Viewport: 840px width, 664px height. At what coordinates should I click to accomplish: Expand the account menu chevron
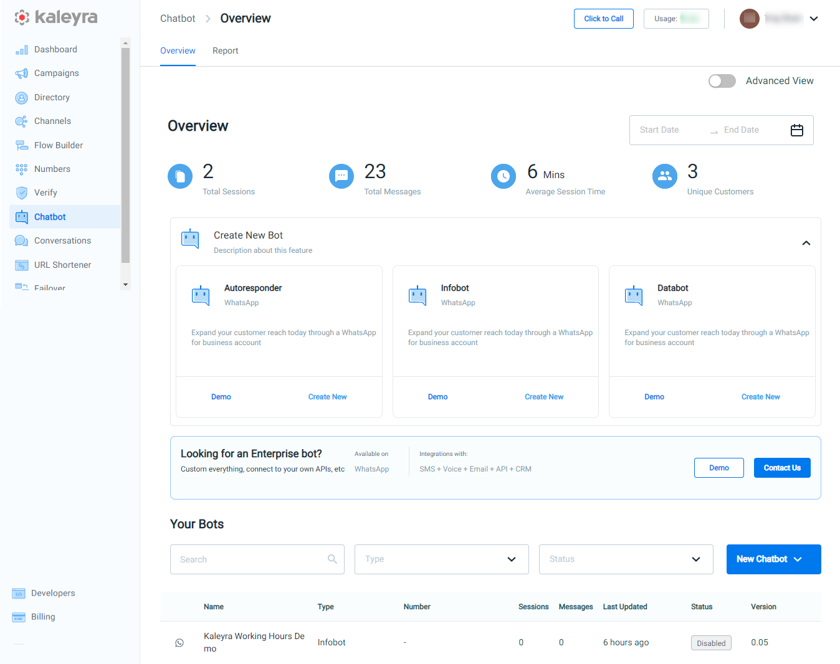click(x=814, y=19)
